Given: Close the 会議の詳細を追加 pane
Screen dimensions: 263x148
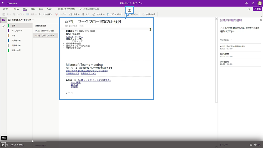Looking at the screenshot, I should (261, 20).
